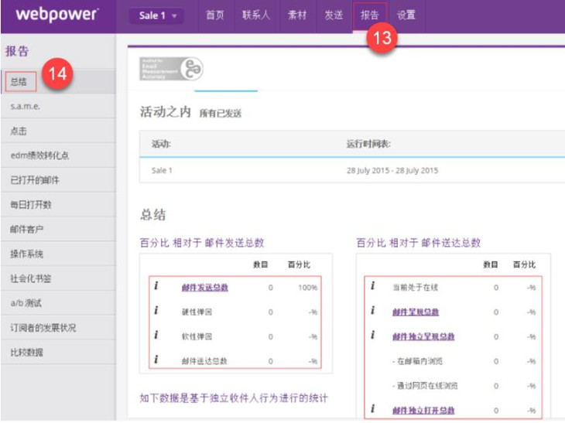Click the Email Measurement Accuracy badge
Viewport: 565px width, 423px height.
[171, 68]
